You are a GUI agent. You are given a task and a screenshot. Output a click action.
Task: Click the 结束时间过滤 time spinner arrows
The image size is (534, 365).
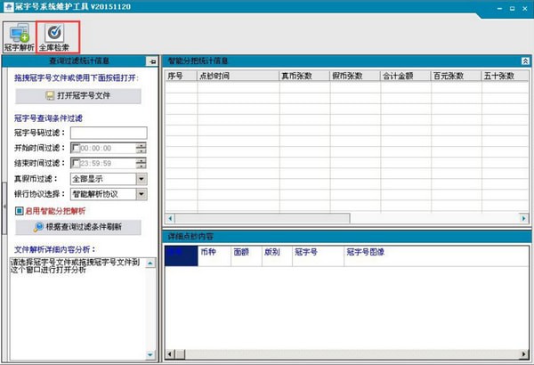(x=141, y=163)
